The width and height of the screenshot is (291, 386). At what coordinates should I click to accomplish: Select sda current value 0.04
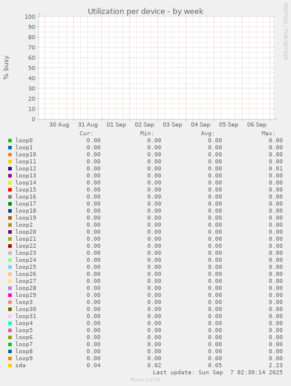point(94,365)
